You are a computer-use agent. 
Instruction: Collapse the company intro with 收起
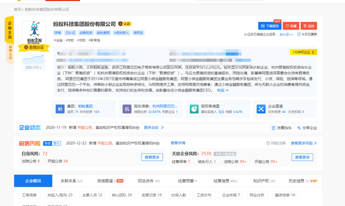223,90
